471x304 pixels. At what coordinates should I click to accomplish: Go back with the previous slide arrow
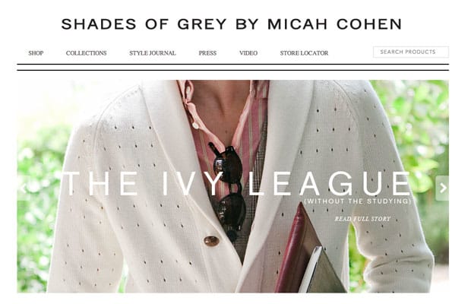tap(24, 188)
